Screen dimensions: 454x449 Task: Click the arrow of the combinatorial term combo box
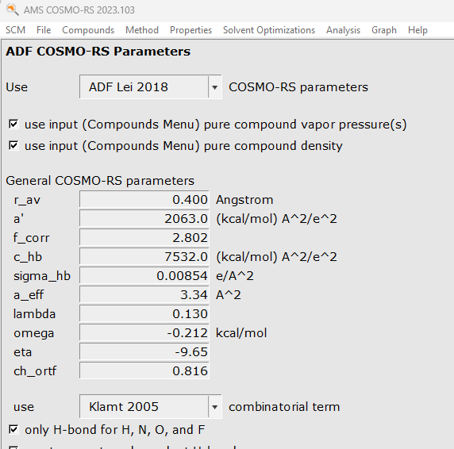click(x=214, y=406)
